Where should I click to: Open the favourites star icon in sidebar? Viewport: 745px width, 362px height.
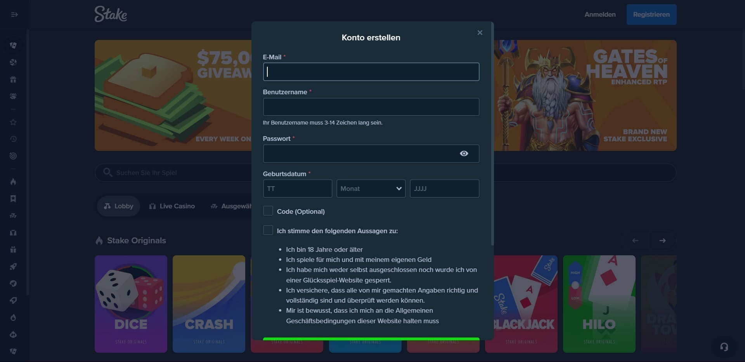13,122
